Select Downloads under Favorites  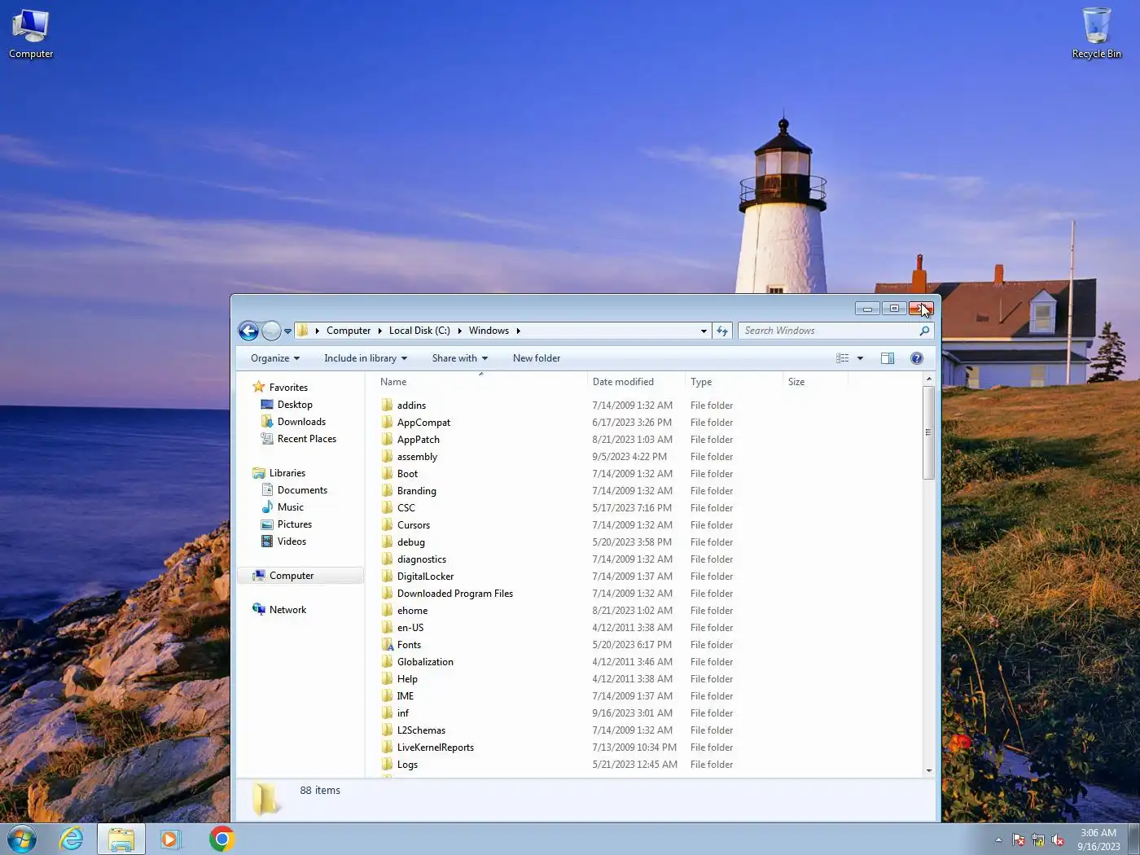point(301,422)
